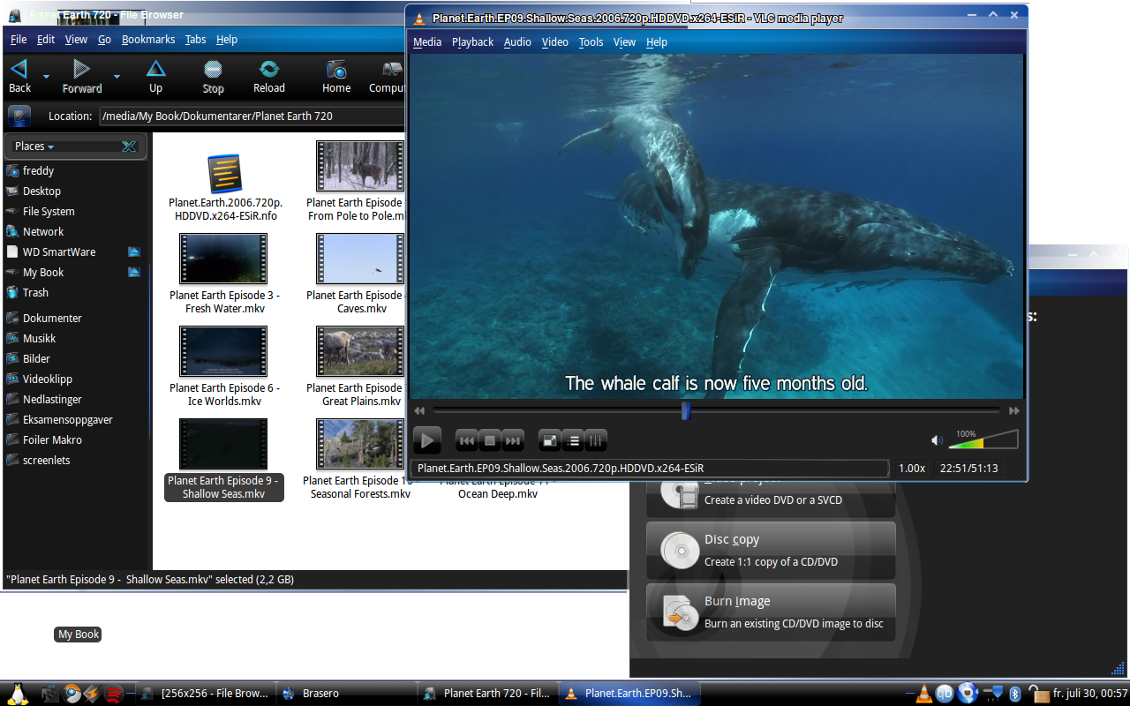Open the File menu in File Browser
The width and height of the screenshot is (1130, 706).
tap(19, 40)
